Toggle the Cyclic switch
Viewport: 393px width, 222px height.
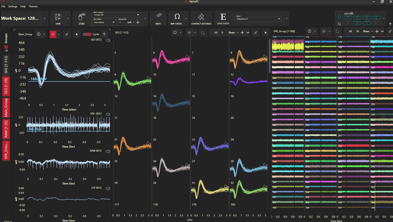(87, 34)
